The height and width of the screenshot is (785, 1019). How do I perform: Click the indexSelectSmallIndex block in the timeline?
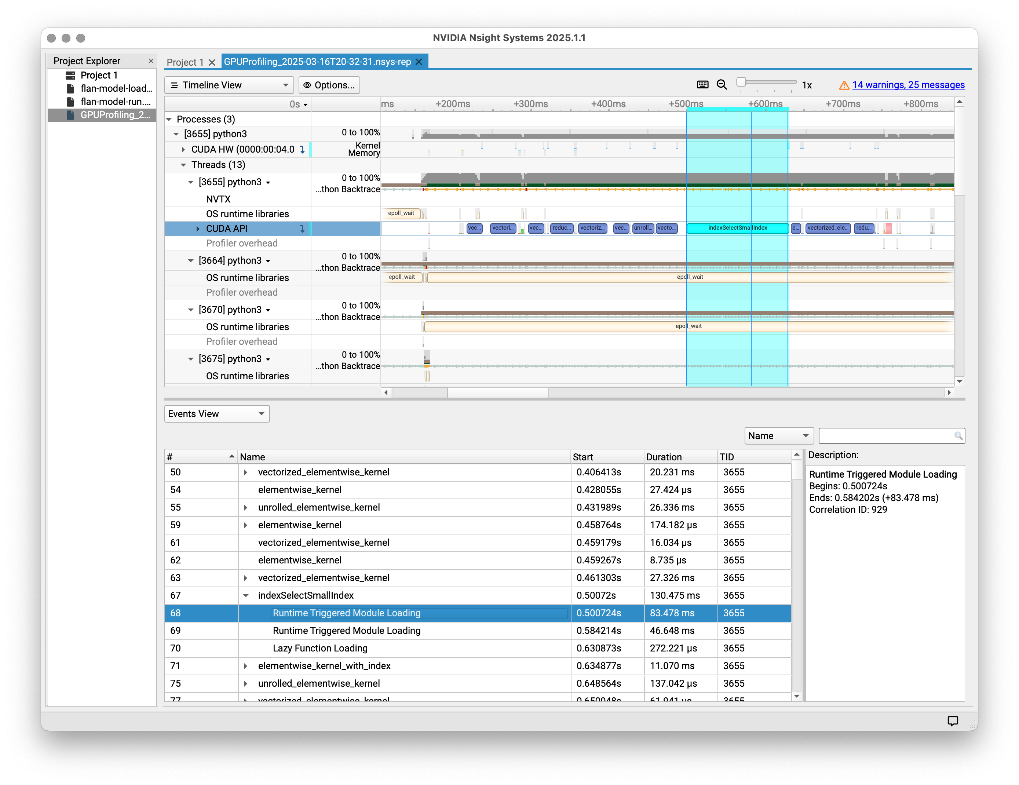click(x=737, y=228)
